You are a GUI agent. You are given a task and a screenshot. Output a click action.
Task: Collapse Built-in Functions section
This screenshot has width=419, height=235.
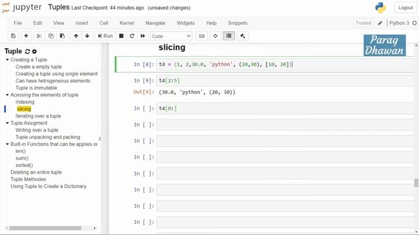[7, 144]
